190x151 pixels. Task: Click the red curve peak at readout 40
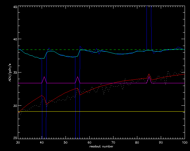click(42, 95)
